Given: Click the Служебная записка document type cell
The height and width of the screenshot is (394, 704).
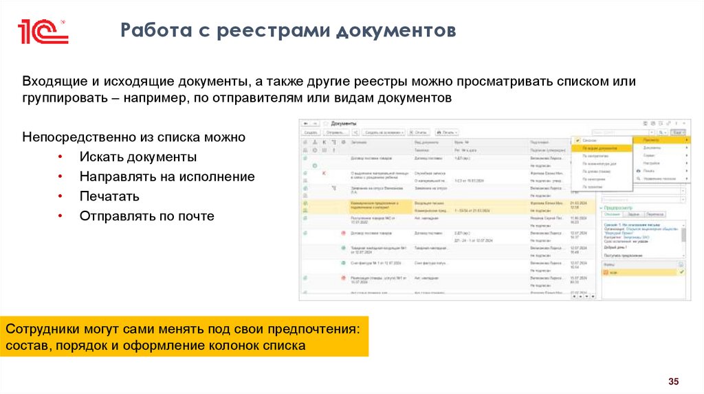Looking at the screenshot, I should 430,173.
